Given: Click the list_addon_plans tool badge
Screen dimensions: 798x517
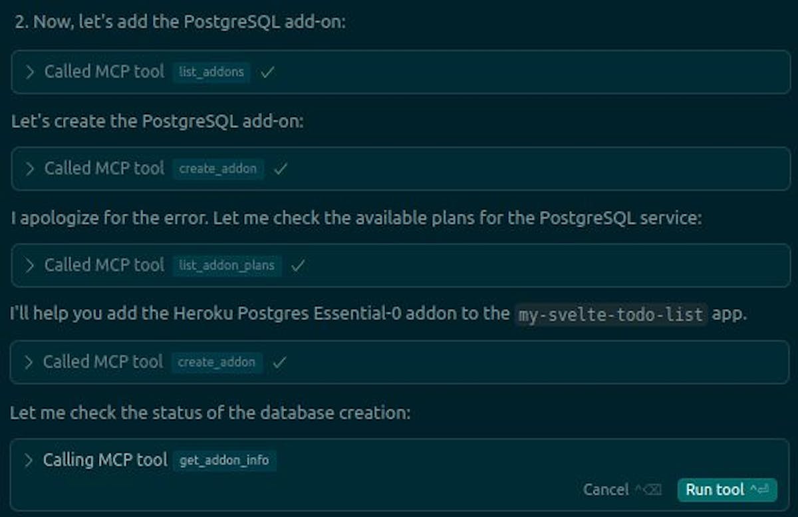Looking at the screenshot, I should [227, 265].
